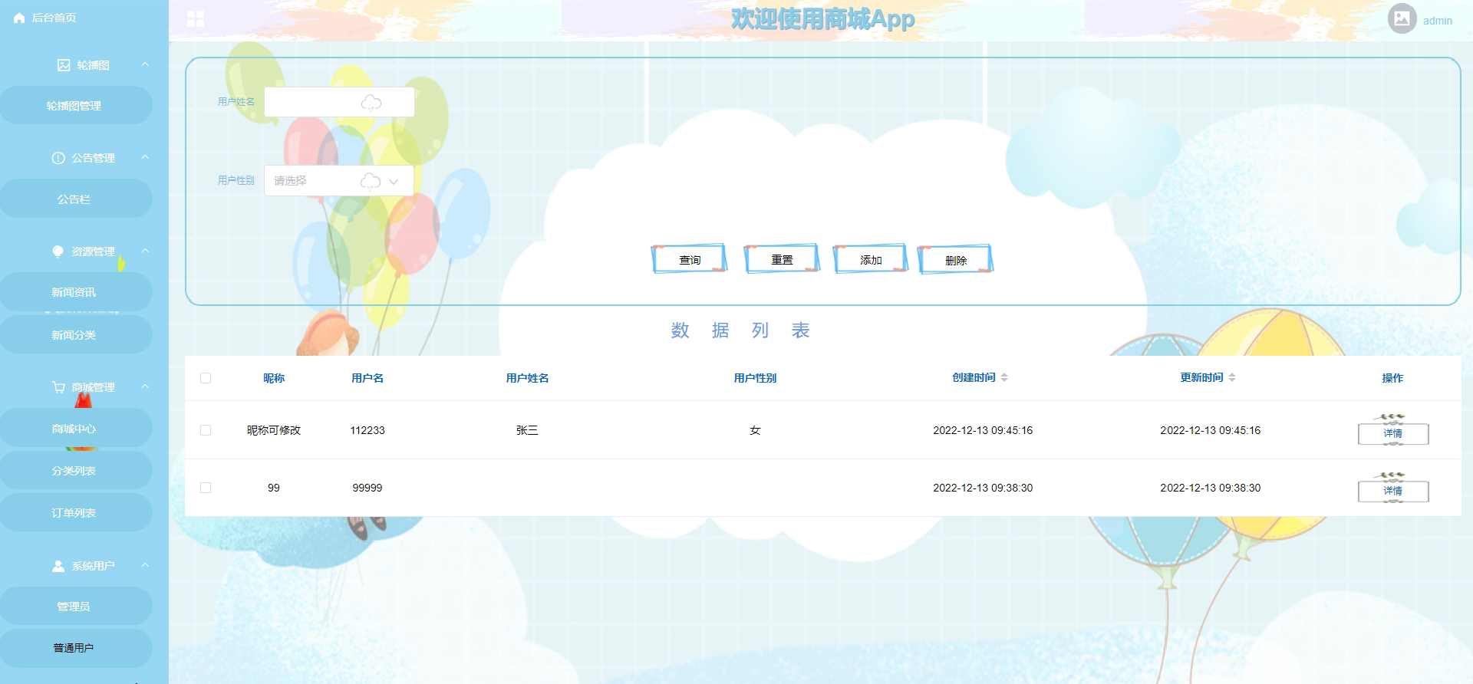The image size is (1473, 684).
Task: Click the admin username link
Action: click(x=1437, y=21)
